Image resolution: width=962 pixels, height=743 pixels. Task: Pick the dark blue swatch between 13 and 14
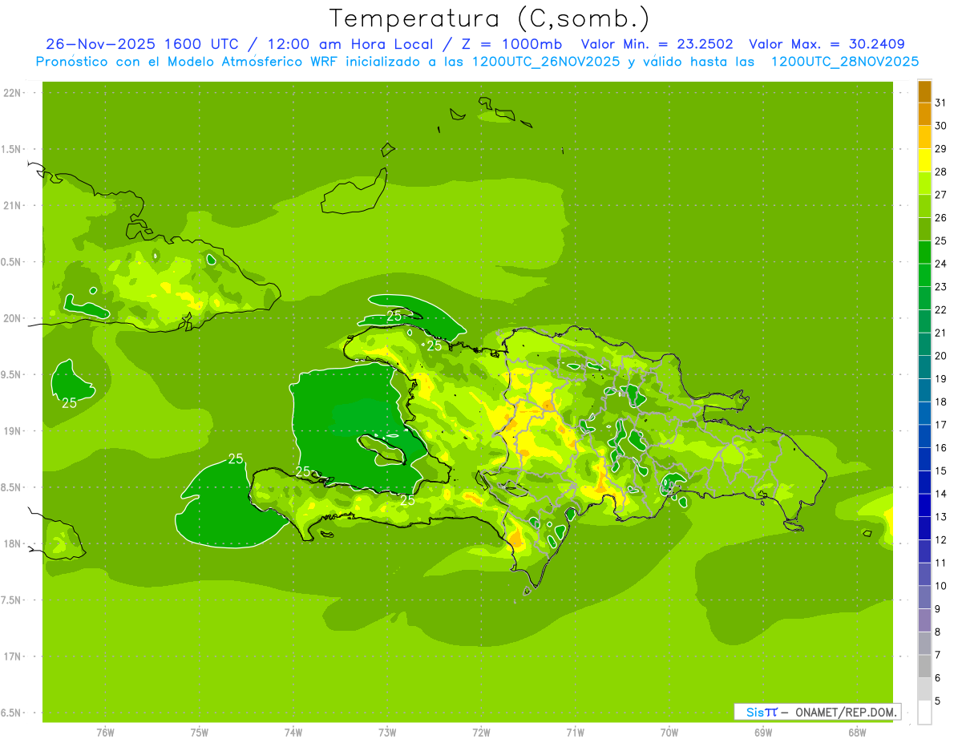pos(924,505)
